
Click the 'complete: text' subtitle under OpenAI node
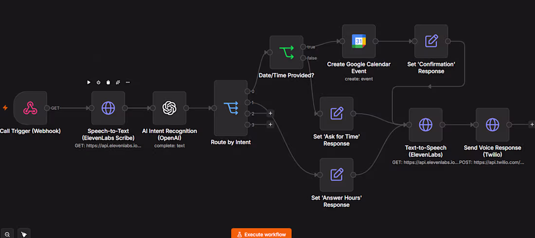pos(170,146)
